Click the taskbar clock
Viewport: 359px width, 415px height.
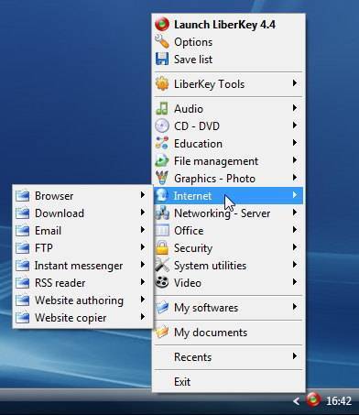[339, 401]
